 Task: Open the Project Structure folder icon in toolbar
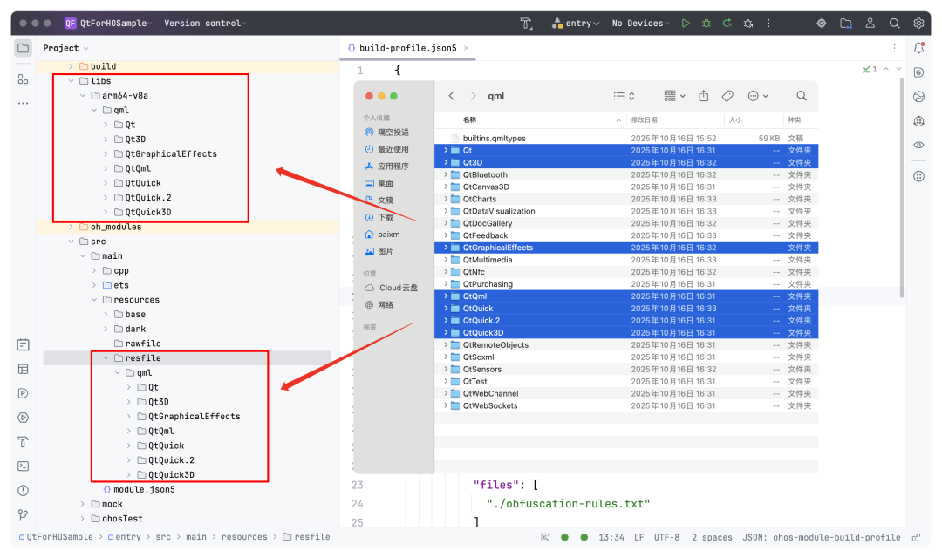[846, 24]
